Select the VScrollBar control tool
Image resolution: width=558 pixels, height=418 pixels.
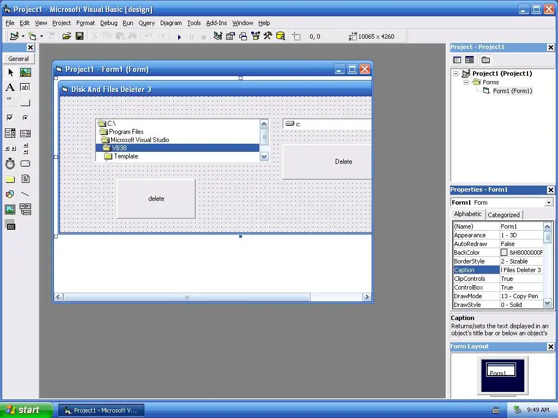tap(25, 148)
